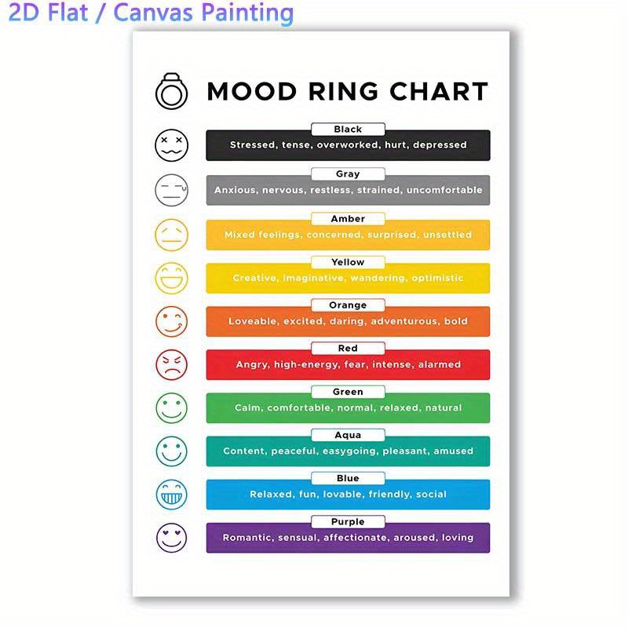Select the green bar reading Calm, comfortable
This screenshot has height=628, width=628.
[348, 409]
